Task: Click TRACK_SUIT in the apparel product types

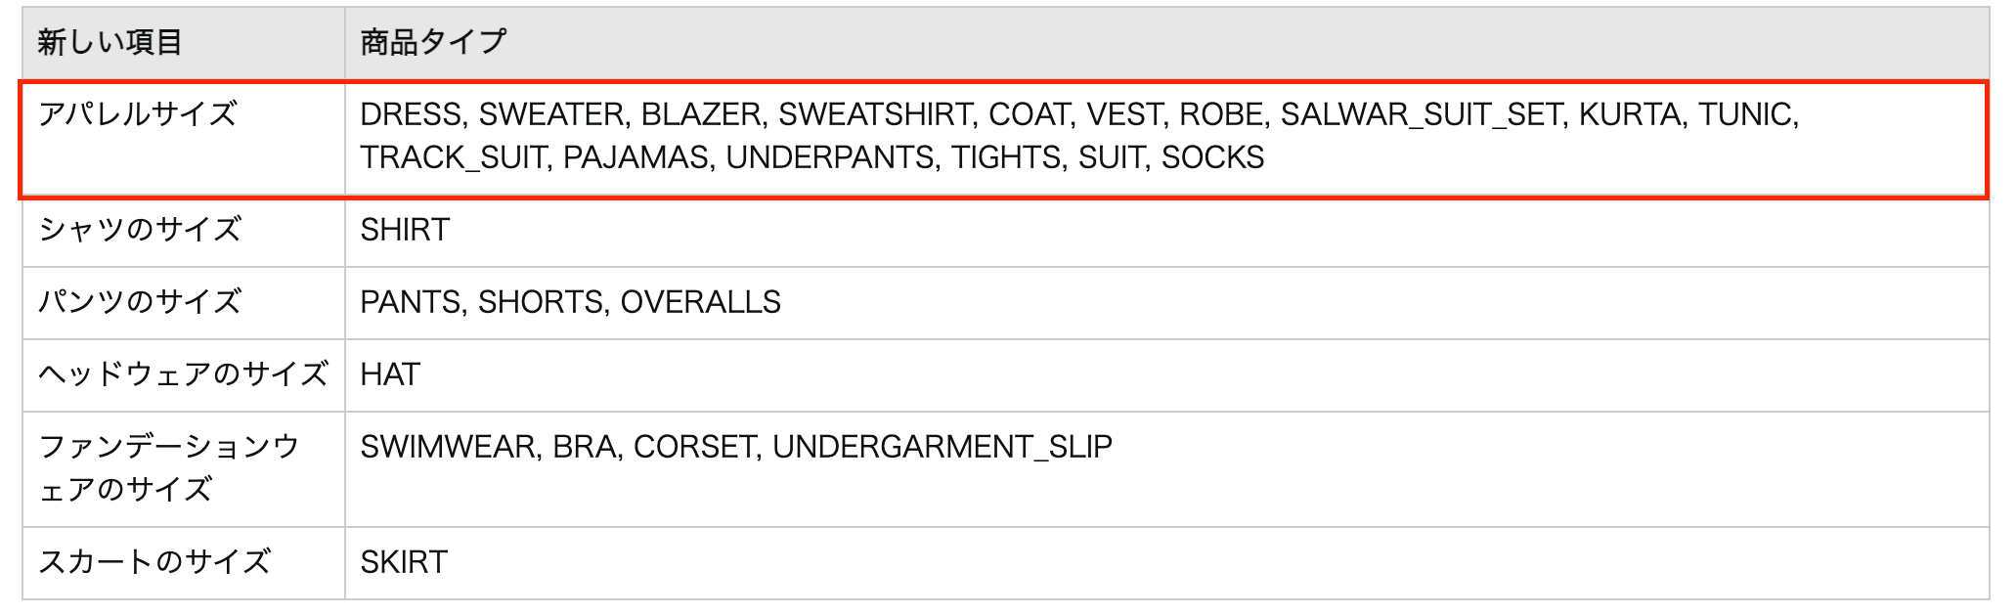Action: click(x=453, y=157)
